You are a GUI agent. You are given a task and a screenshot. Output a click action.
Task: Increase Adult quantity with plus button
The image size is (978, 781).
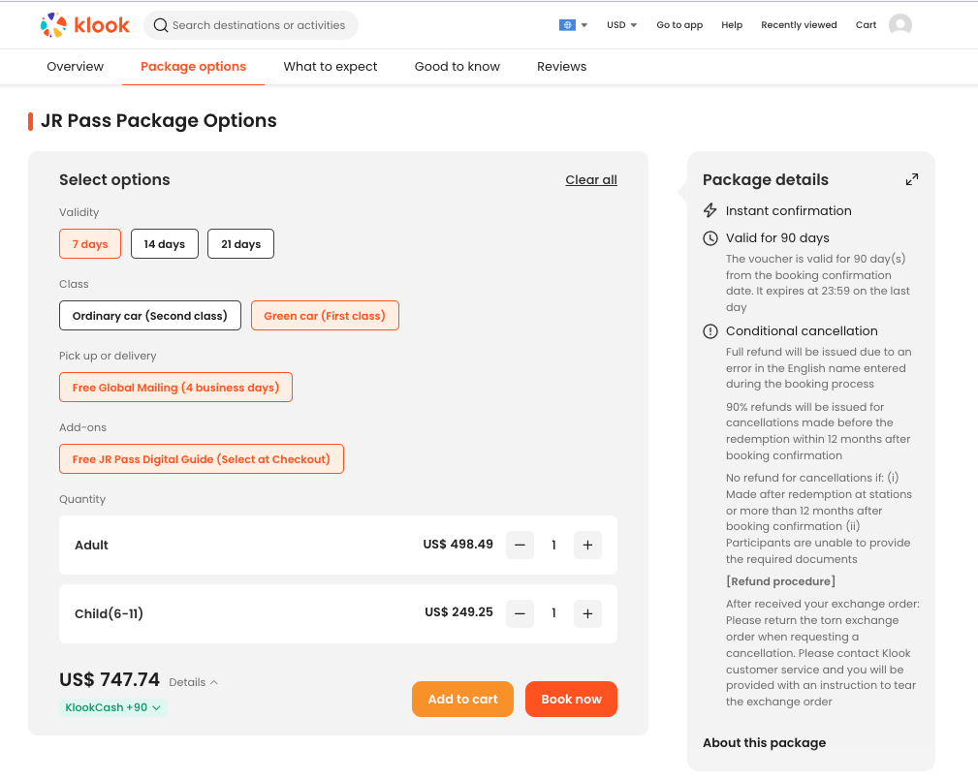pyautogui.click(x=587, y=545)
